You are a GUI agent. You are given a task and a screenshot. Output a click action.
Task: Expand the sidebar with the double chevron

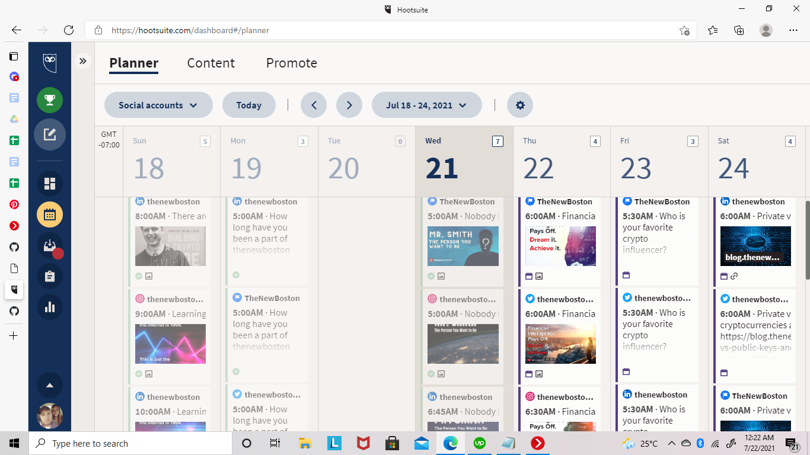82,60
